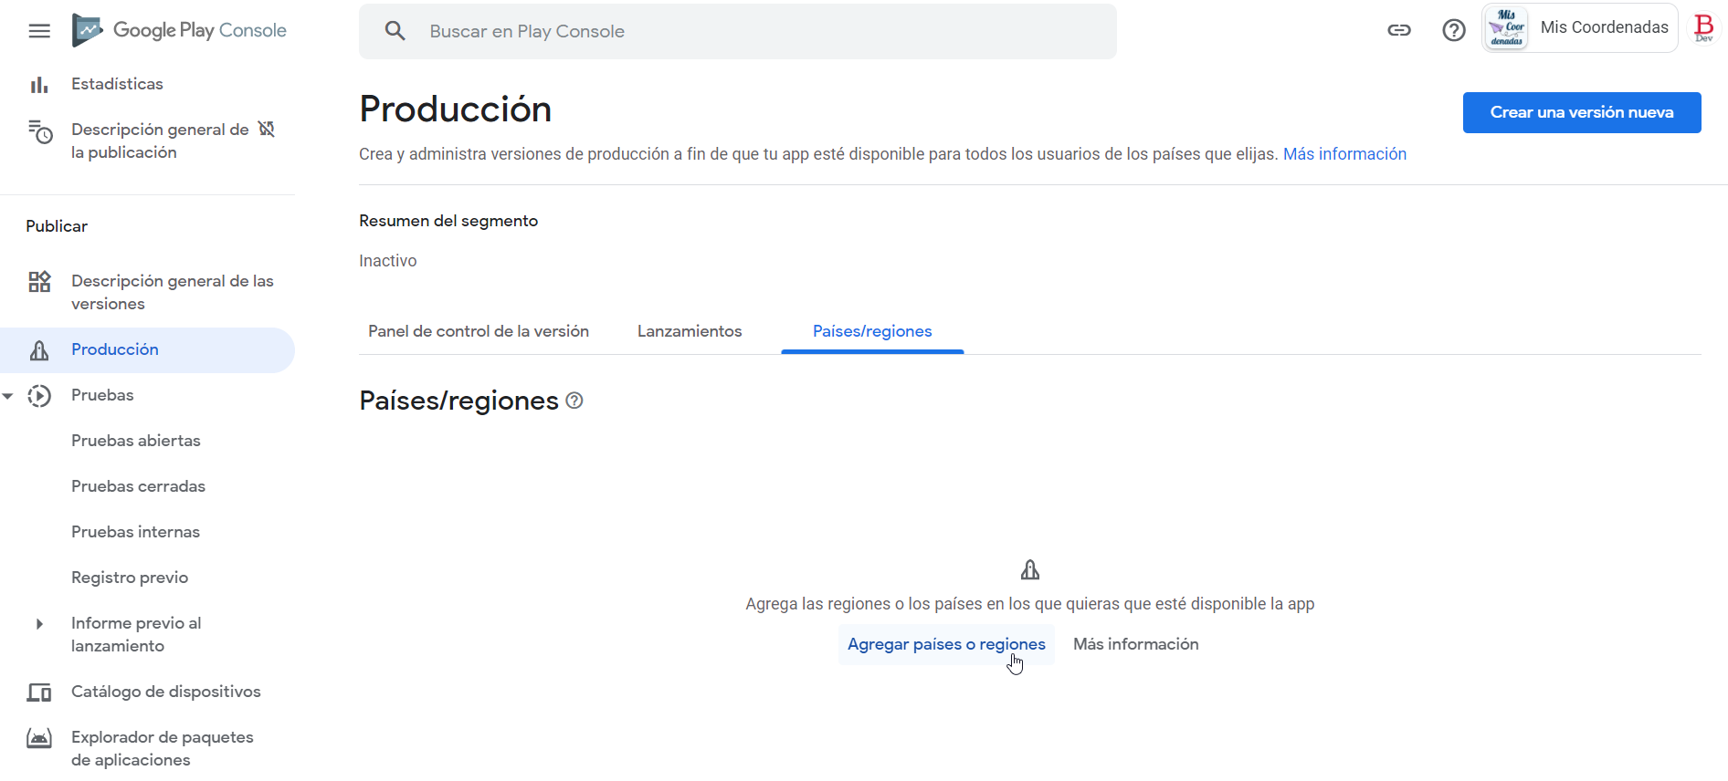Select the Países/regiones tab
The height and width of the screenshot is (781, 1728).
click(x=872, y=331)
